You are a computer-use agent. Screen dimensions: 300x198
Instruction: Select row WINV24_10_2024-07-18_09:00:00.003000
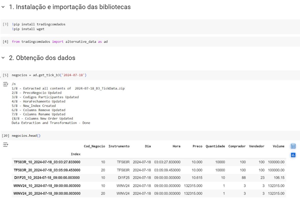pyautogui.click(x=149, y=186)
